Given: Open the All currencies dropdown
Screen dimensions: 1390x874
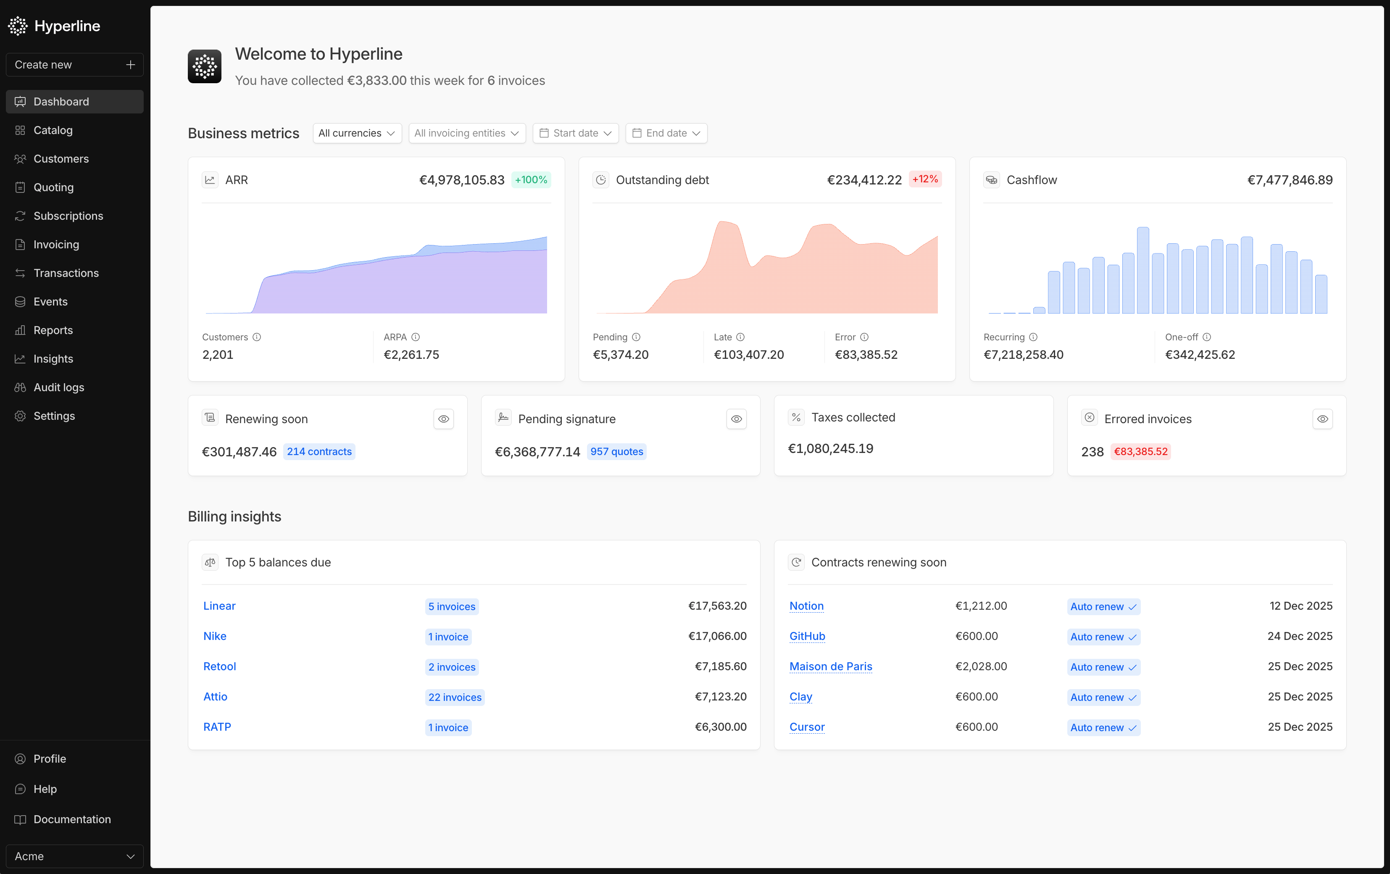Looking at the screenshot, I should (x=357, y=133).
